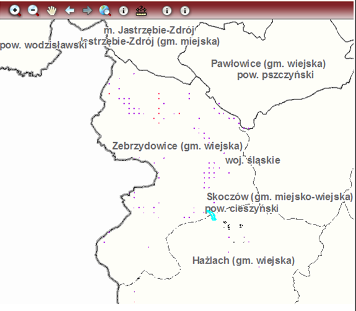Click the Skoczów (gm. miejsko-wiejska) label
356x311 pixels.
[280, 197]
